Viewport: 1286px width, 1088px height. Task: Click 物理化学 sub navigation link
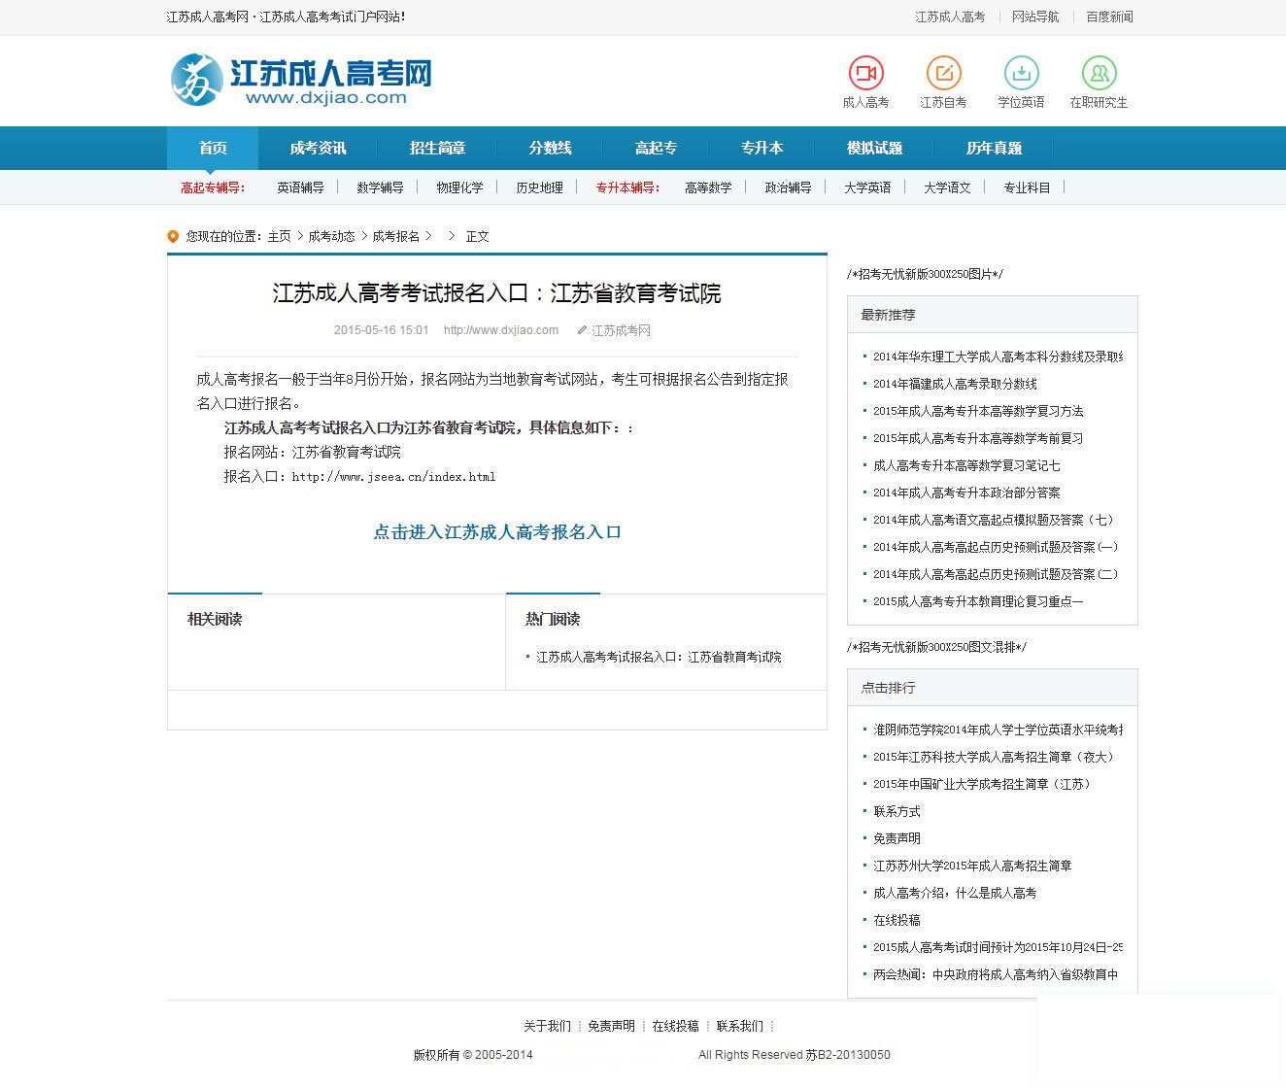[x=459, y=187]
